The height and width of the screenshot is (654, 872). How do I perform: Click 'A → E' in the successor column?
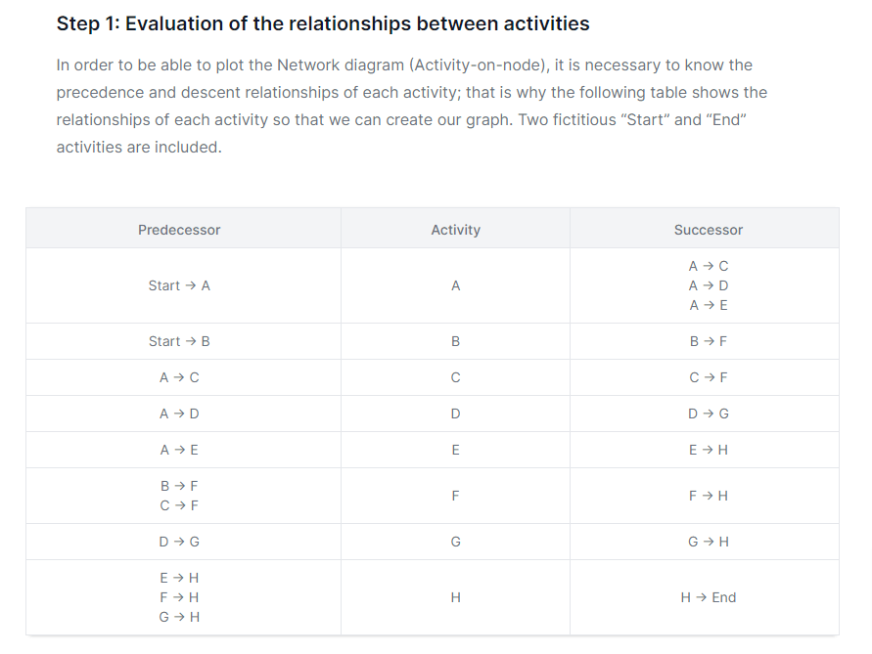[x=708, y=305]
